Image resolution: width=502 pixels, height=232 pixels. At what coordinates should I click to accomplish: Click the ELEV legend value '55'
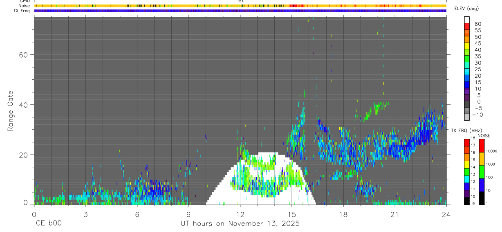(x=477, y=31)
